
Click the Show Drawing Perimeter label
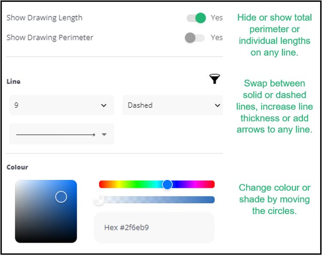pos(50,38)
